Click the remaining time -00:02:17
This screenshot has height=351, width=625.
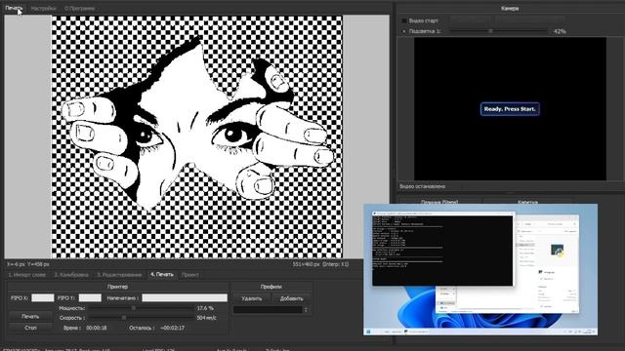[172, 328]
